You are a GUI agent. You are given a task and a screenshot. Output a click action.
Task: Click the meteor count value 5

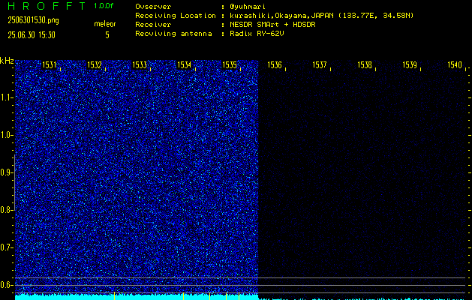(x=107, y=35)
